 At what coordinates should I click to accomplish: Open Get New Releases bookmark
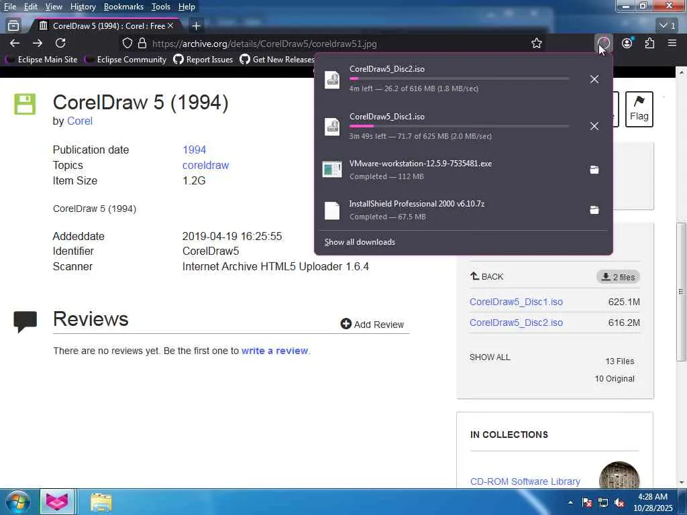point(277,59)
